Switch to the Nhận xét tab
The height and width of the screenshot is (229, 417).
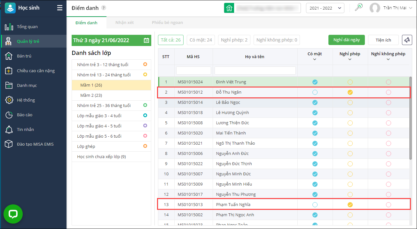(x=124, y=23)
